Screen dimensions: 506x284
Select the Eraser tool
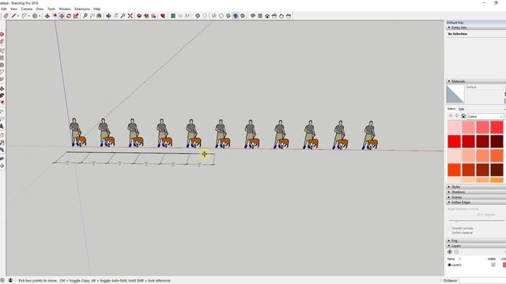[6, 16]
